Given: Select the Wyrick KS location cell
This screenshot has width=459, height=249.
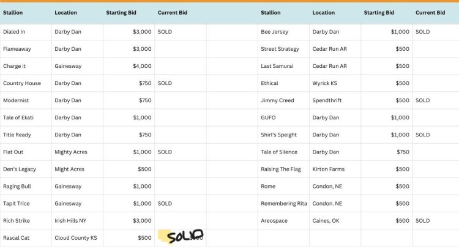Looking at the screenshot, I should 326,83.
